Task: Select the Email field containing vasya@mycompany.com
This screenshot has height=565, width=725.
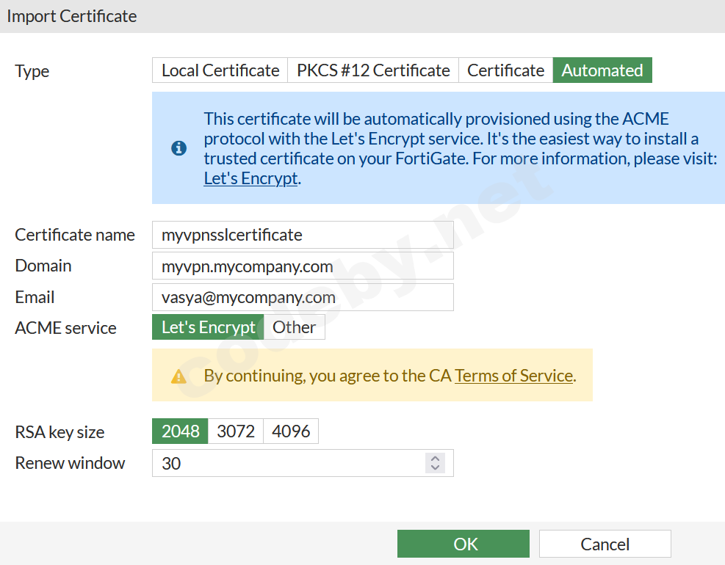Action: point(302,297)
